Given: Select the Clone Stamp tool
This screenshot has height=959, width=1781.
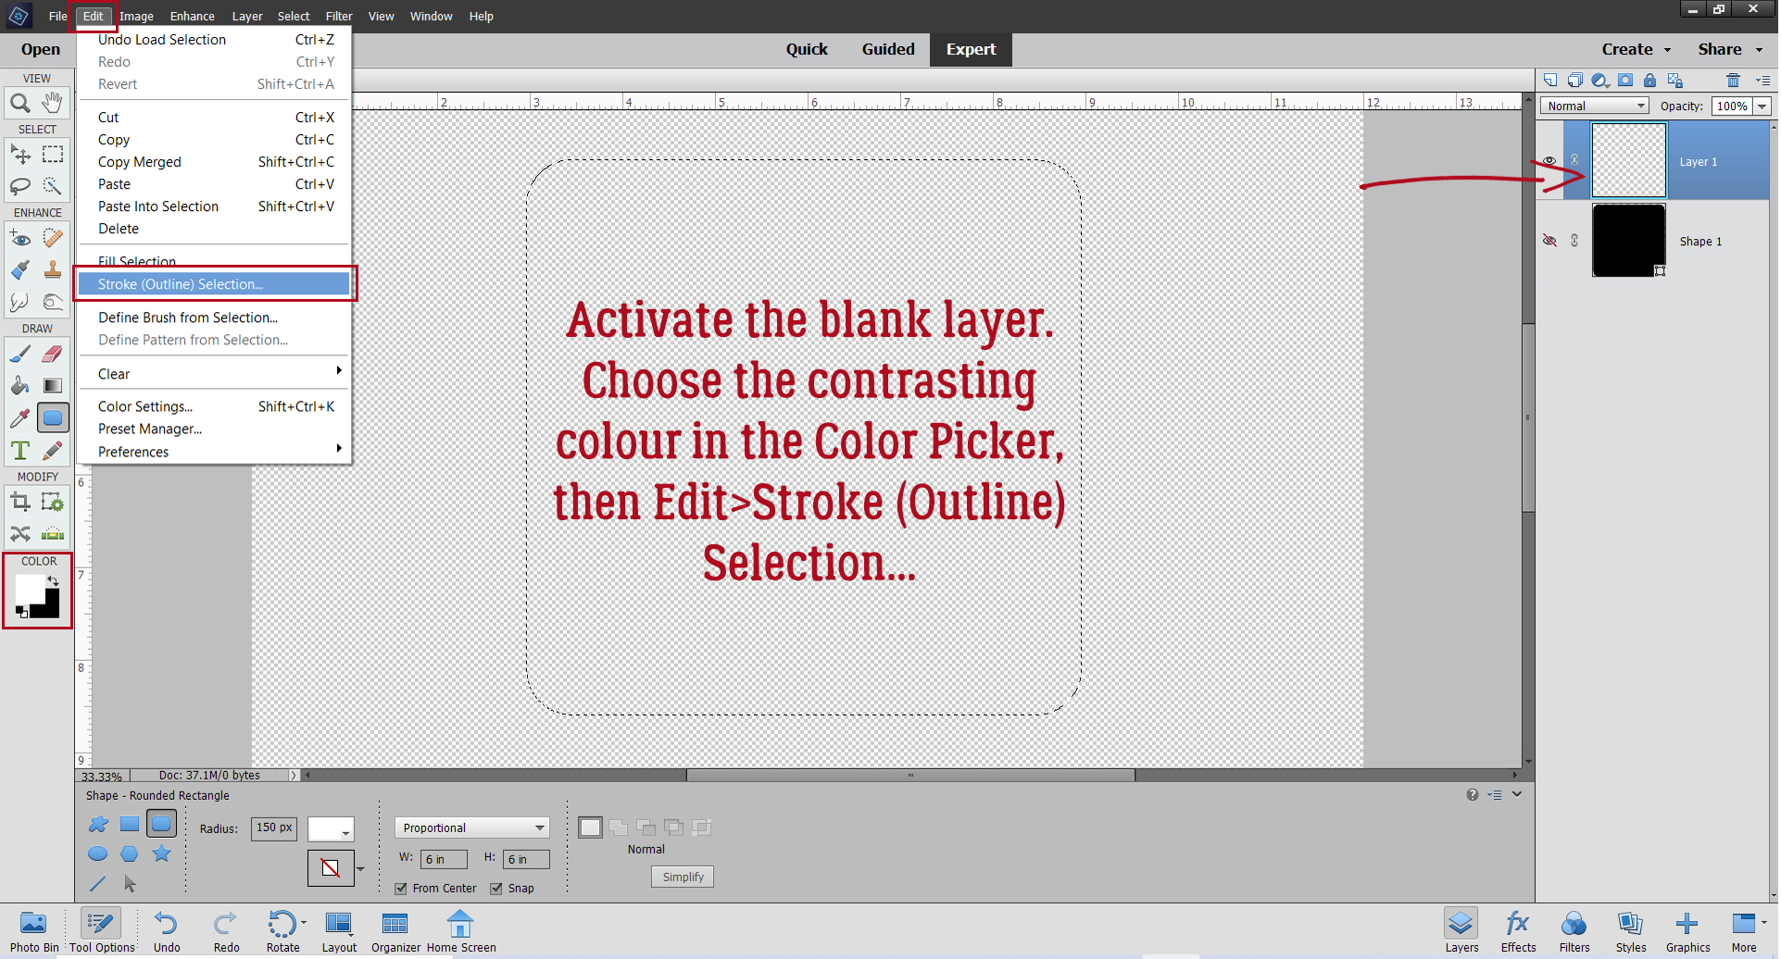Looking at the screenshot, I should click(x=53, y=269).
